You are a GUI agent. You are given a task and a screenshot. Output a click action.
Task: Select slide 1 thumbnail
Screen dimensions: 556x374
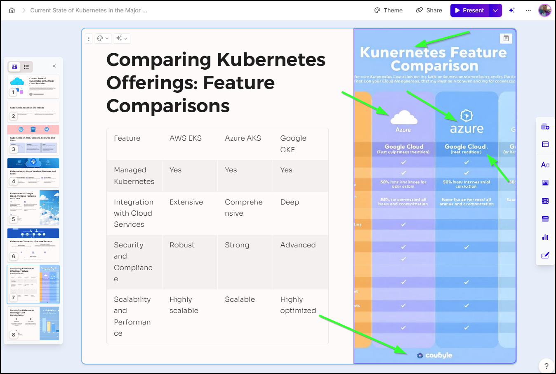pyautogui.click(x=33, y=86)
